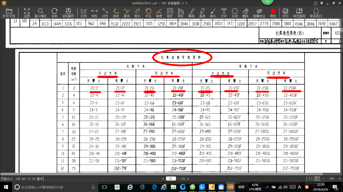Open File Explorer from the taskbar

173,187
